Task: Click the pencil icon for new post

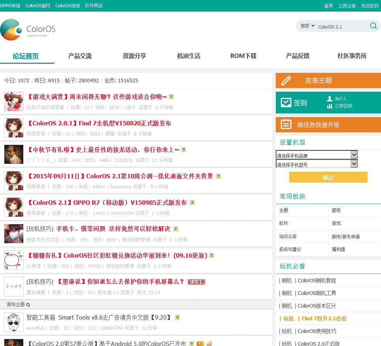Action: pos(286,80)
